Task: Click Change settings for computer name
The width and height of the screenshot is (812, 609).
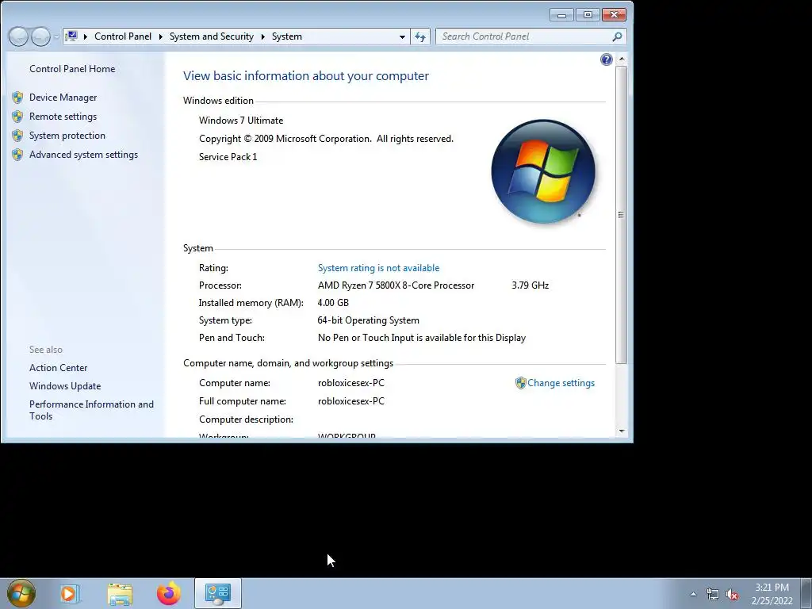Action: 561,383
